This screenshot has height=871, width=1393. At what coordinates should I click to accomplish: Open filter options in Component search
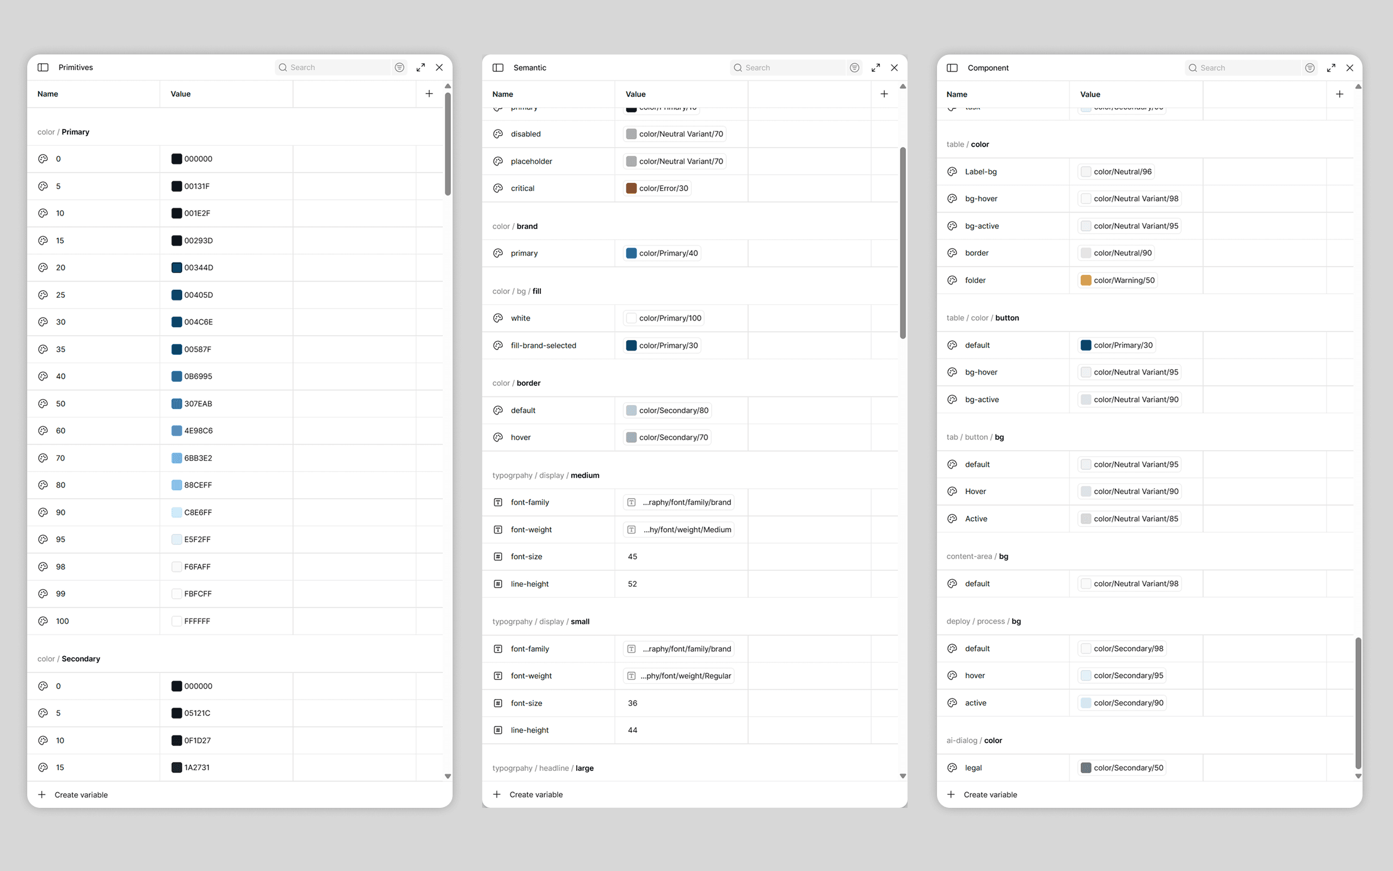(x=1310, y=68)
